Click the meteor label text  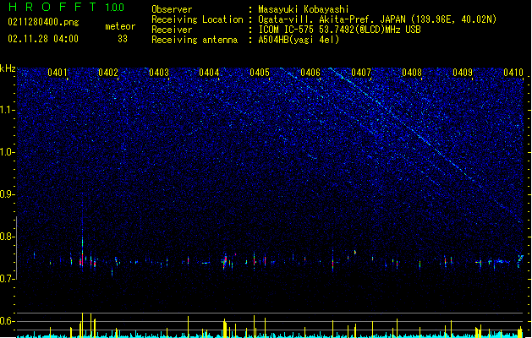click(x=120, y=26)
